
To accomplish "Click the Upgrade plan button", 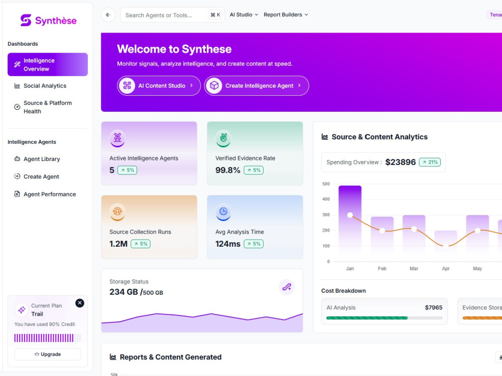I will (48, 354).
